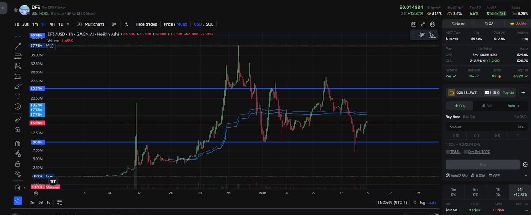Lock all drawing tools
Image resolution: width=531 pixels, height=215 pixels.
pyautogui.click(x=18, y=163)
